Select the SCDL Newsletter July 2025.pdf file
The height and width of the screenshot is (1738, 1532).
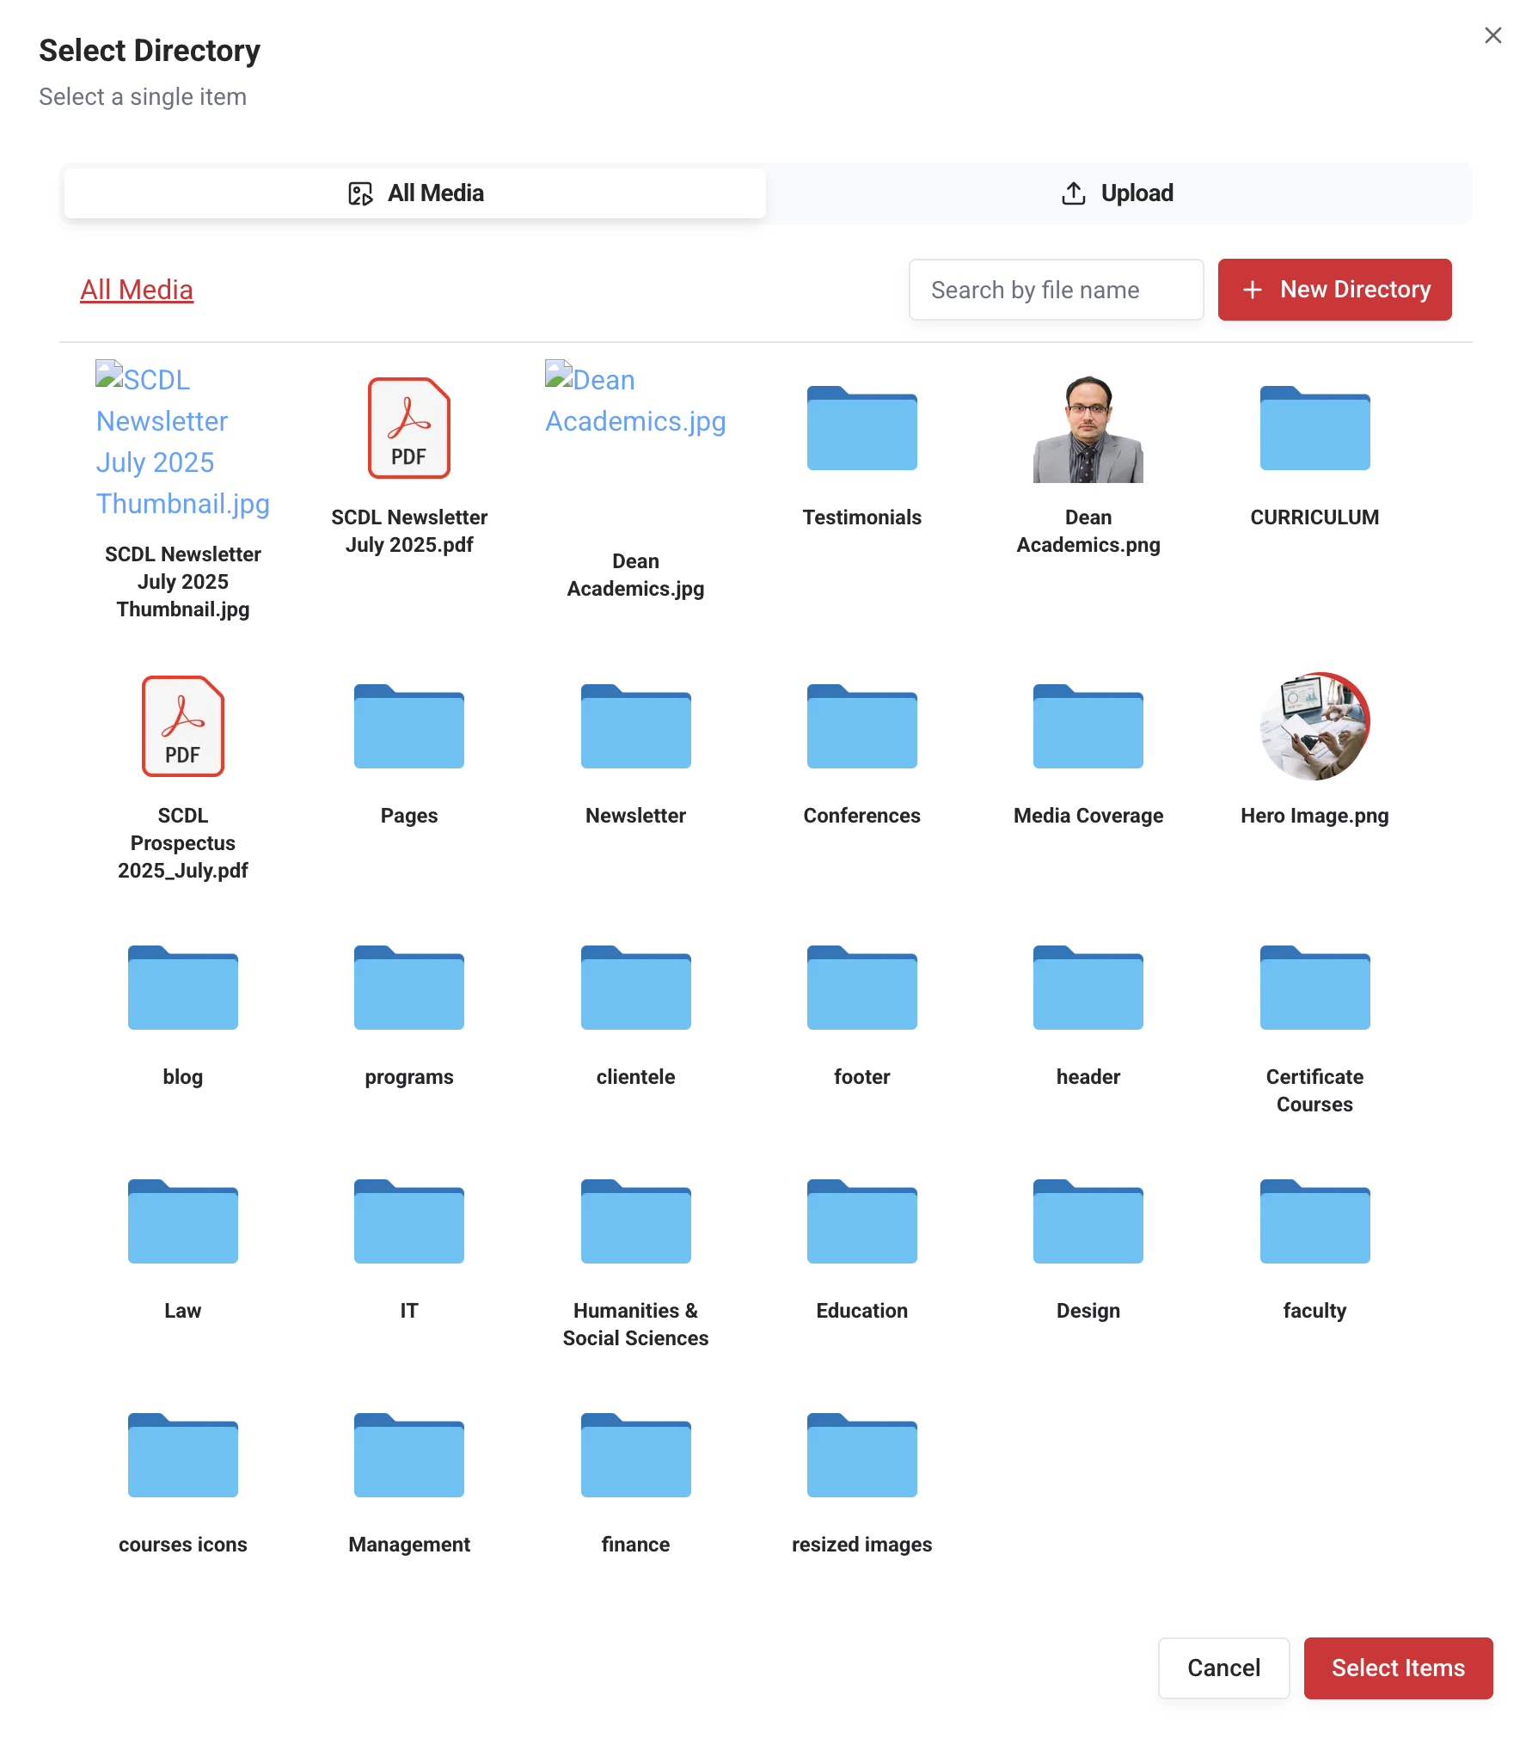pos(409,428)
